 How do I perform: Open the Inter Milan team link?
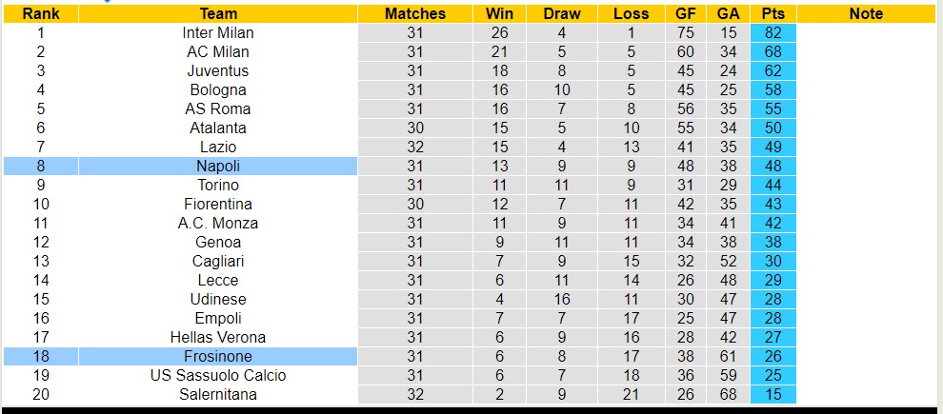tap(218, 32)
